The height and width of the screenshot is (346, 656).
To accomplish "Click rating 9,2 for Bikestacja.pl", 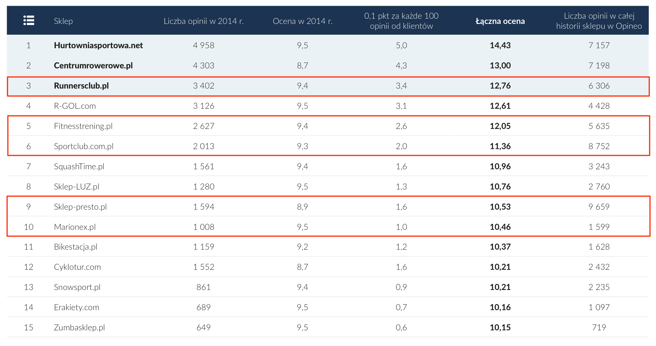I will (x=303, y=247).
